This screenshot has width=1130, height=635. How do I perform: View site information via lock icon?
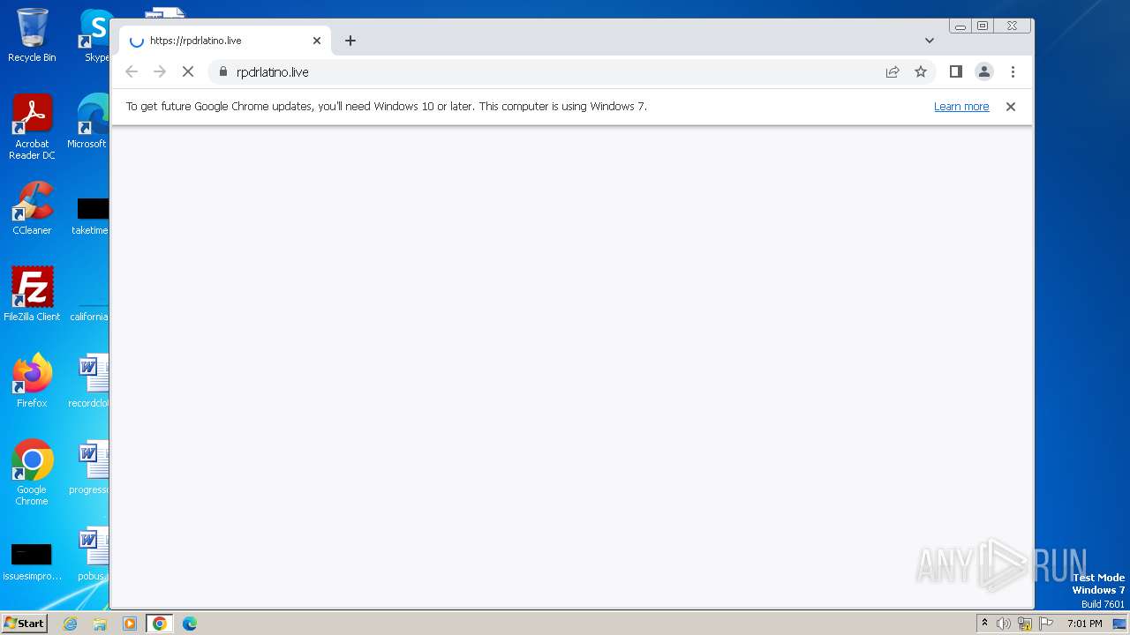(x=222, y=72)
